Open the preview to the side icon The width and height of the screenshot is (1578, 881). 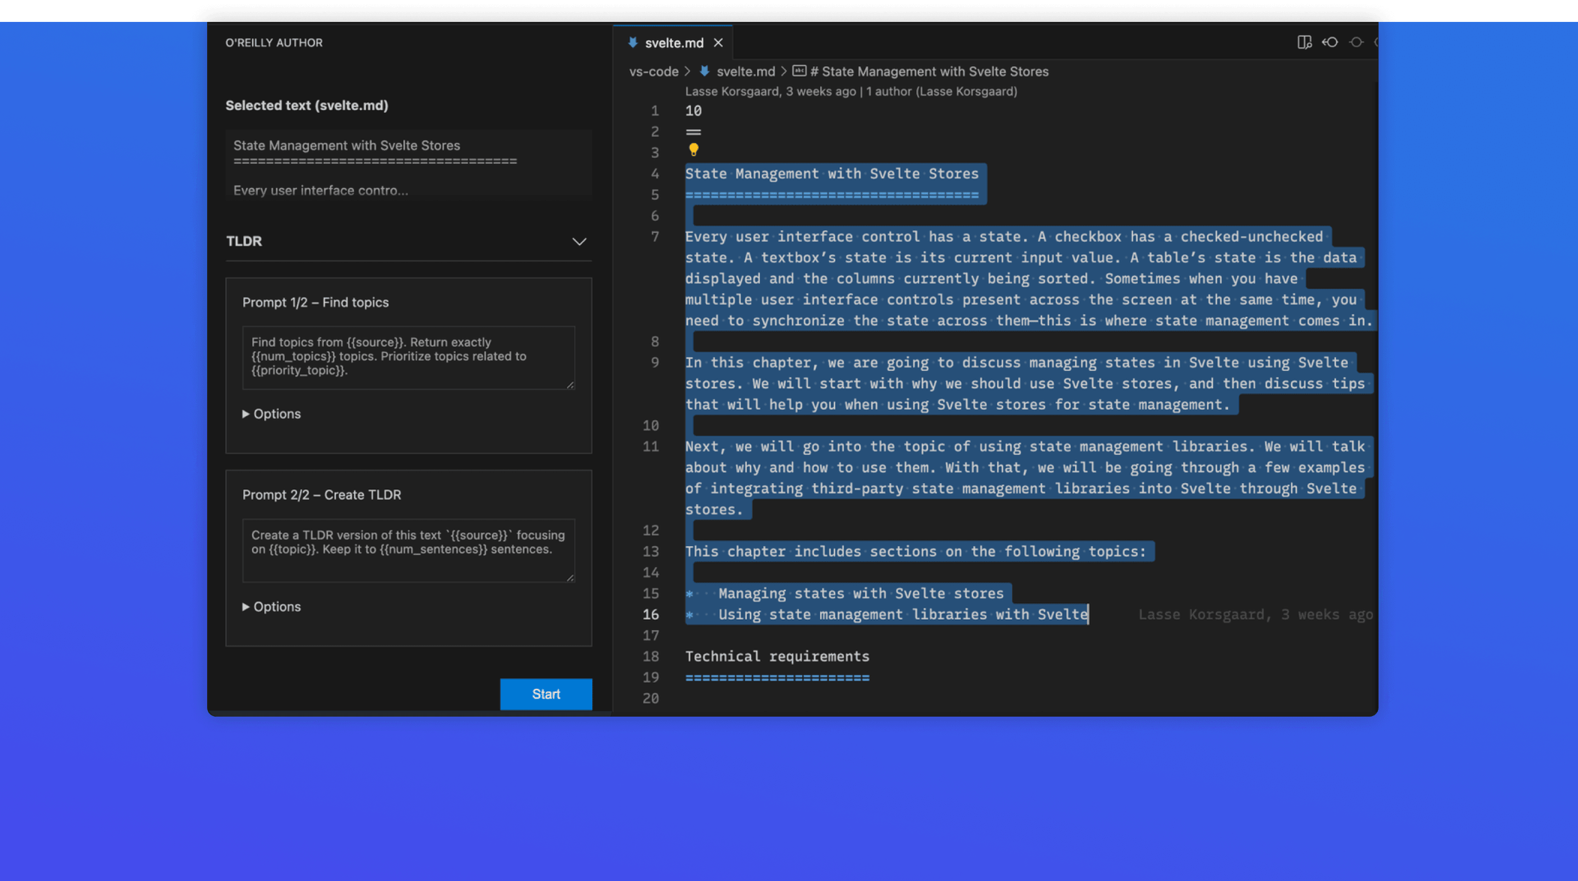pos(1304,42)
